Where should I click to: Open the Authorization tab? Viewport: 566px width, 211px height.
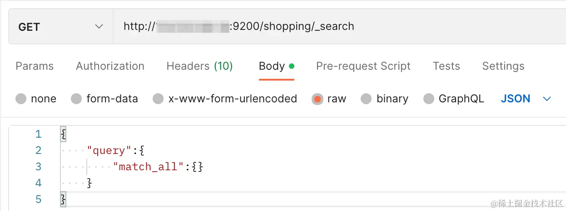110,66
